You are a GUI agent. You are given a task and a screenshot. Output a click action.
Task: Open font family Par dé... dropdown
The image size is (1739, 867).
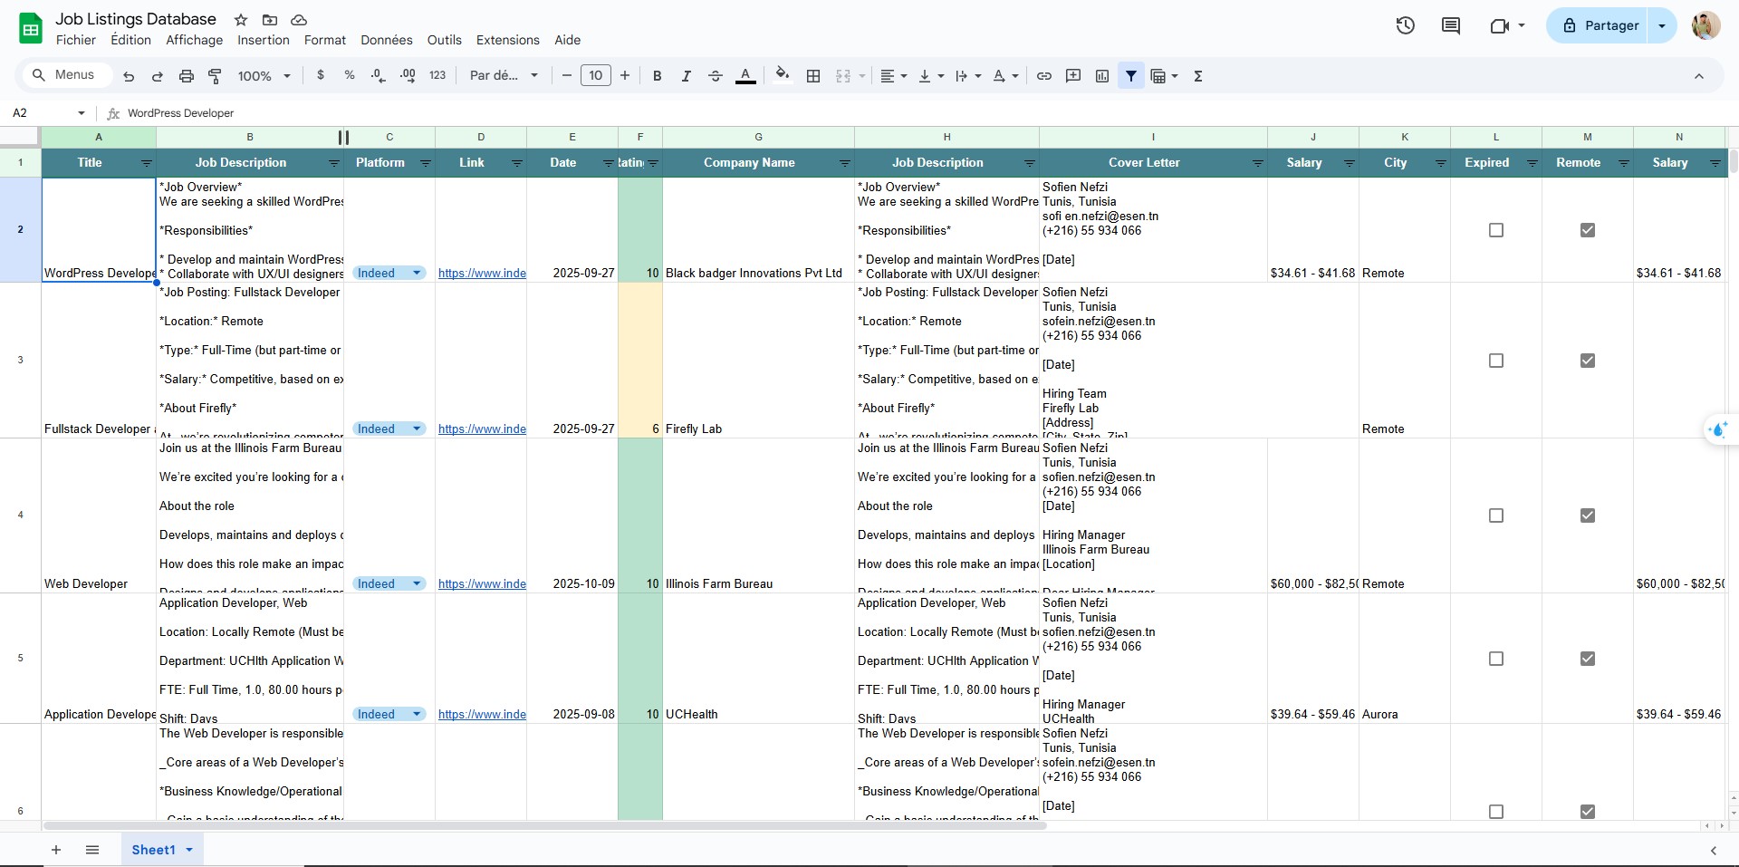(504, 75)
